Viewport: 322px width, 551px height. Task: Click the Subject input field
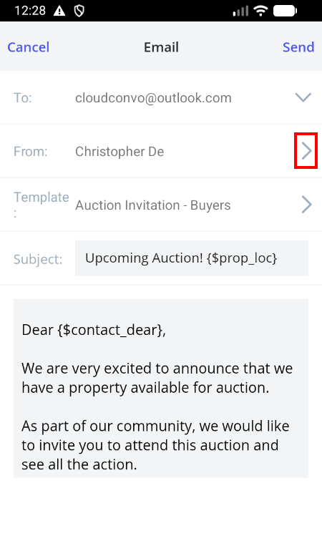click(x=192, y=258)
